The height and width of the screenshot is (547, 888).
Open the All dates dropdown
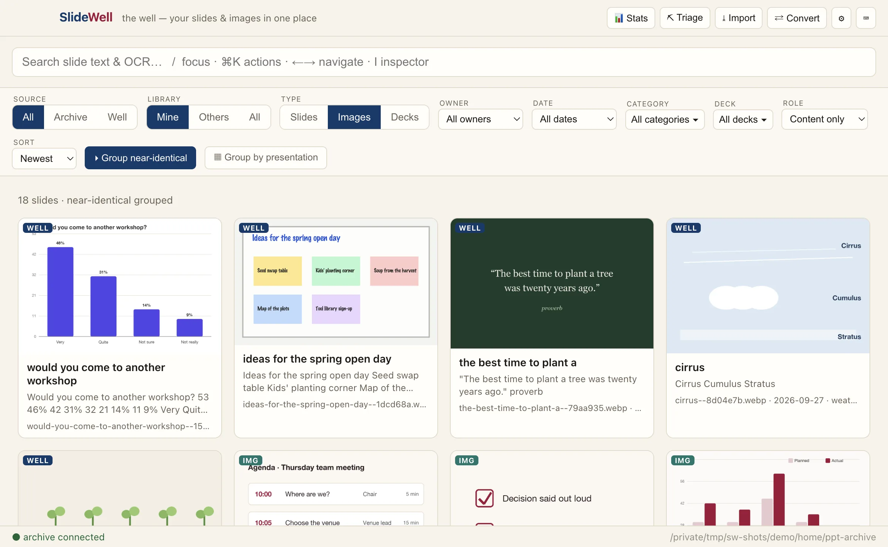(x=574, y=119)
